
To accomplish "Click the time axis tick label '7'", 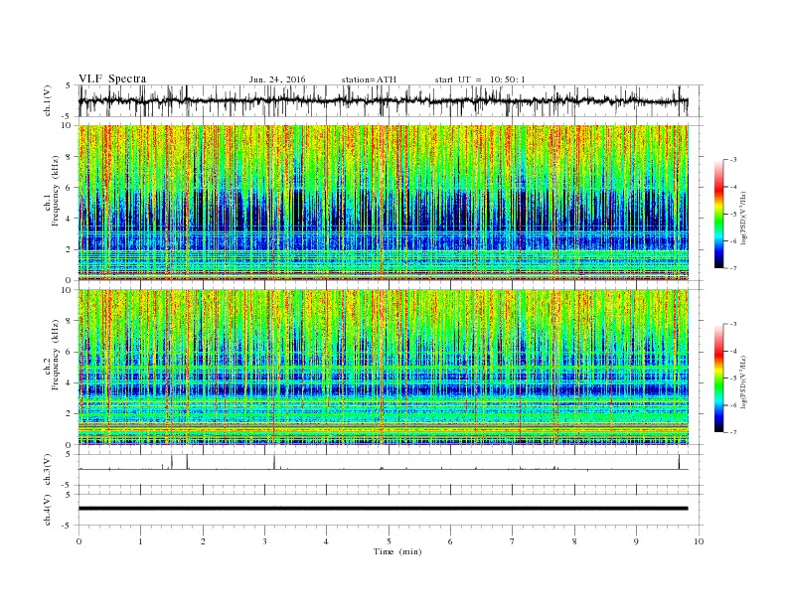I will tap(513, 541).
